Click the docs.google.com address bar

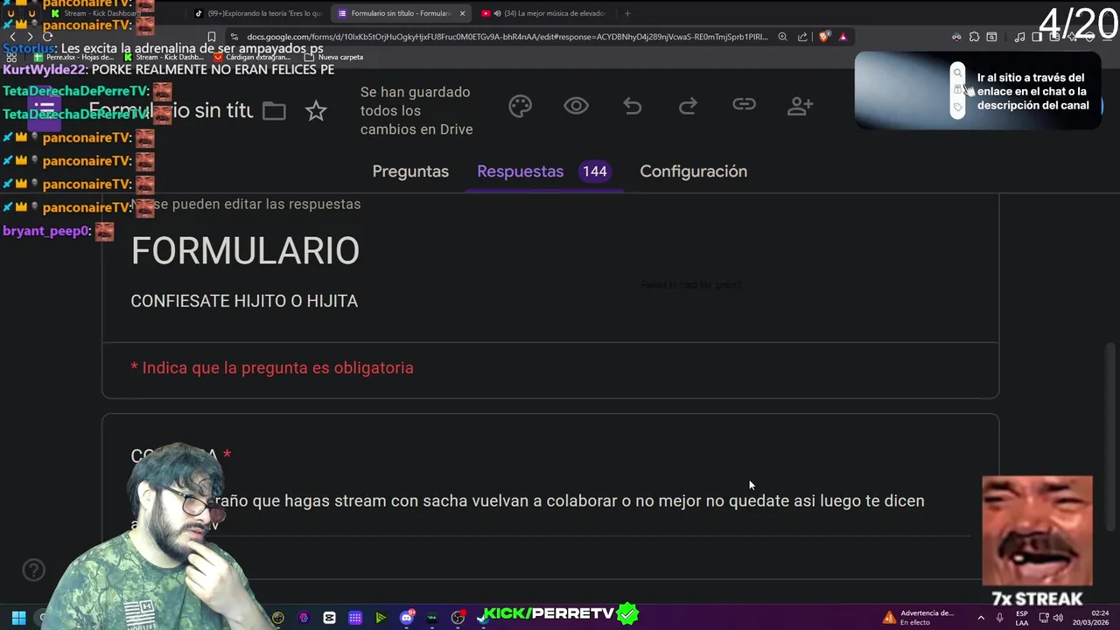tap(507, 37)
